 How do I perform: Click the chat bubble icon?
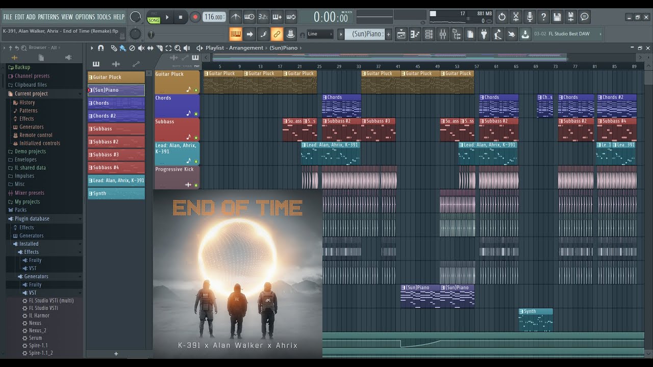585,17
